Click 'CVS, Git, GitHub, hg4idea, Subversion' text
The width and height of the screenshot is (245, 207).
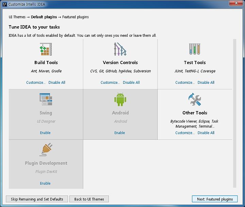pyautogui.click(x=120, y=71)
